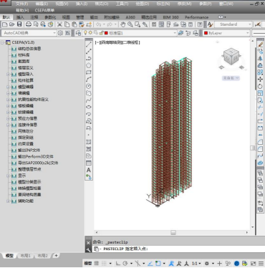Select the Rotate tool in modify toolbar
Viewport: 265px width, 268px height.
tap(260, 86)
